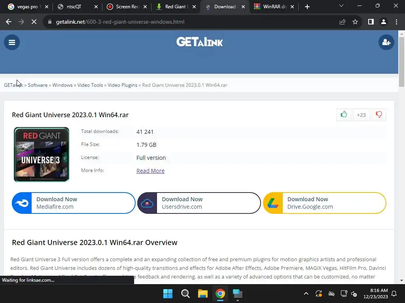405x303 pixels.
Task: Click the Usersdrive cloud icon
Action: click(147, 203)
